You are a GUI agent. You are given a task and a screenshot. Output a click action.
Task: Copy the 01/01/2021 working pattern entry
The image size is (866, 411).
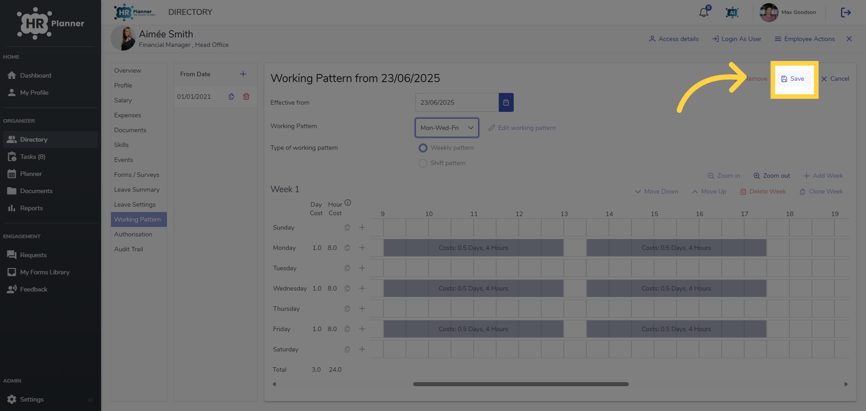click(x=231, y=97)
